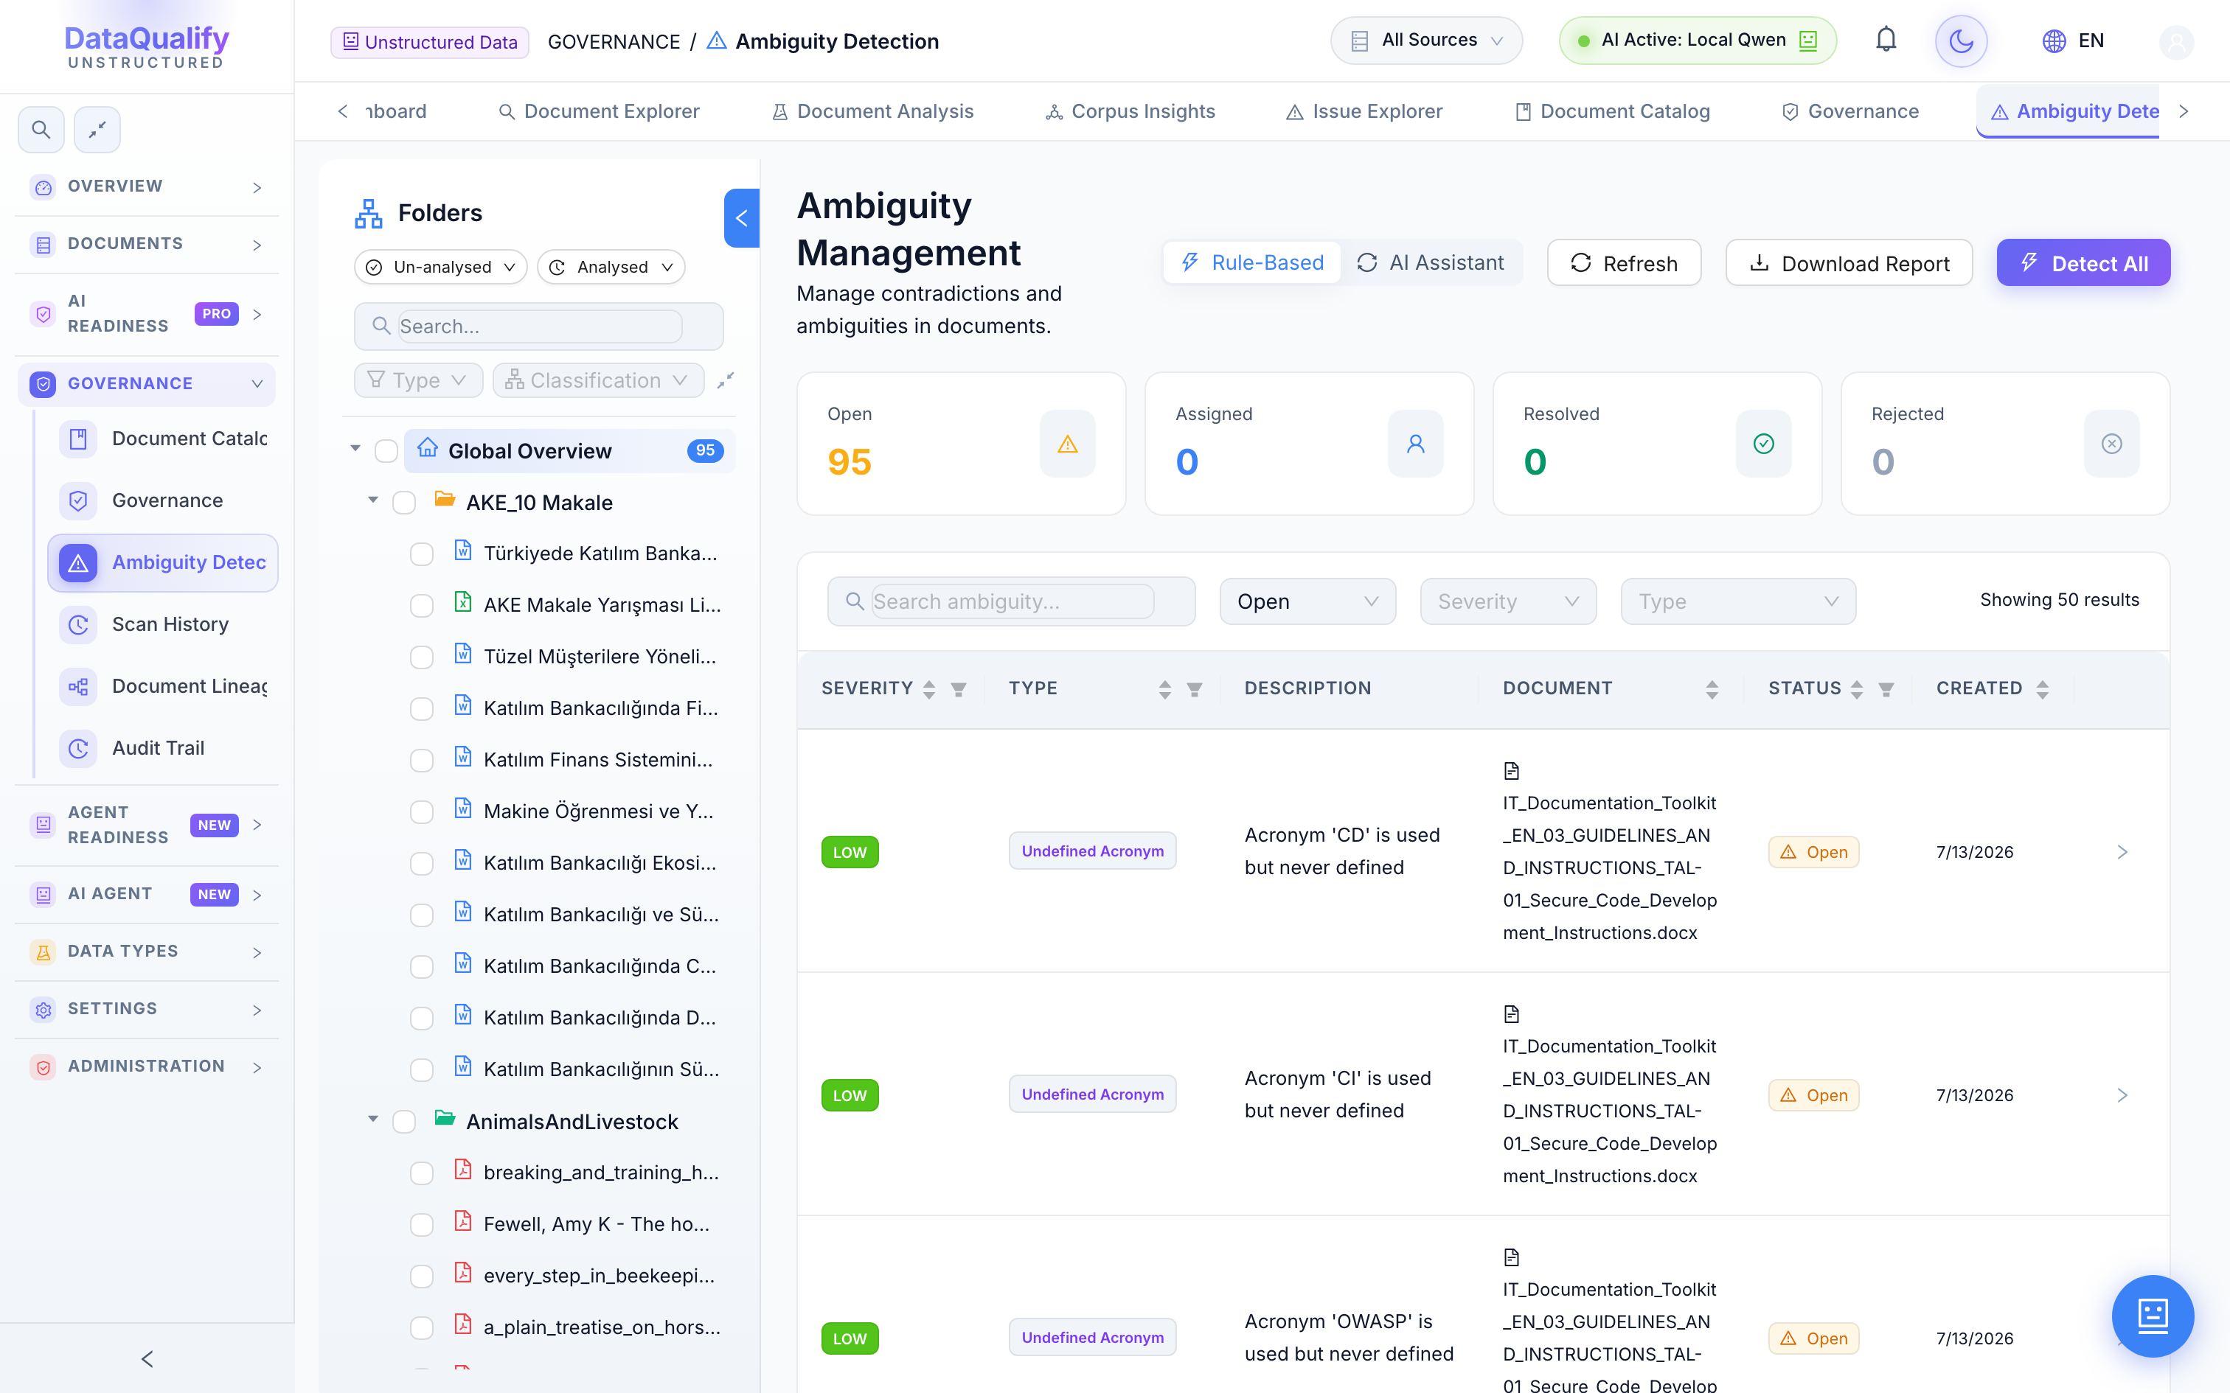Open the Severity filter dropdown
The height and width of the screenshot is (1393, 2230).
(x=1509, y=601)
